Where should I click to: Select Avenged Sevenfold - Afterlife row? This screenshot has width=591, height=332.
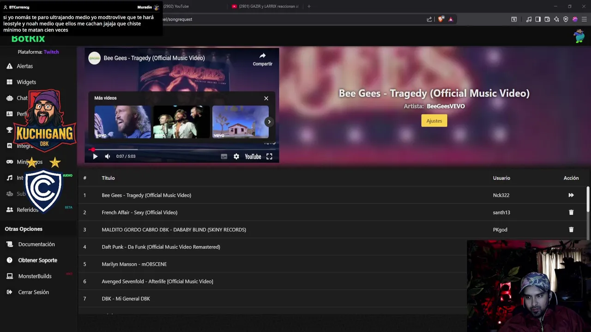[x=272, y=281]
